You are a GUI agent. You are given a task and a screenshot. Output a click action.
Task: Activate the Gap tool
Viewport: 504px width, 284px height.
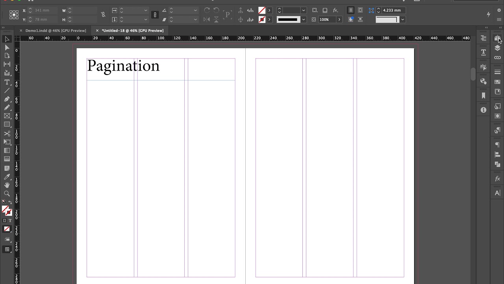(x=7, y=64)
